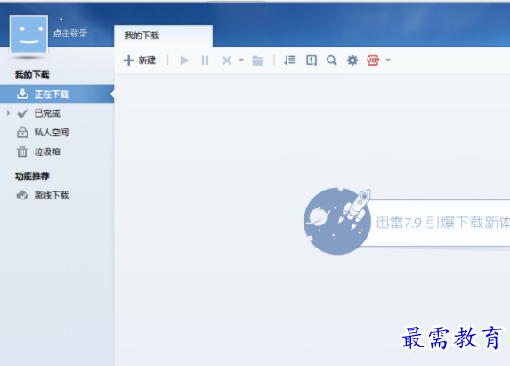Image resolution: width=510 pixels, height=366 pixels.
Task: Select 正在下载 in the sidebar
Action: pyautogui.click(x=57, y=94)
